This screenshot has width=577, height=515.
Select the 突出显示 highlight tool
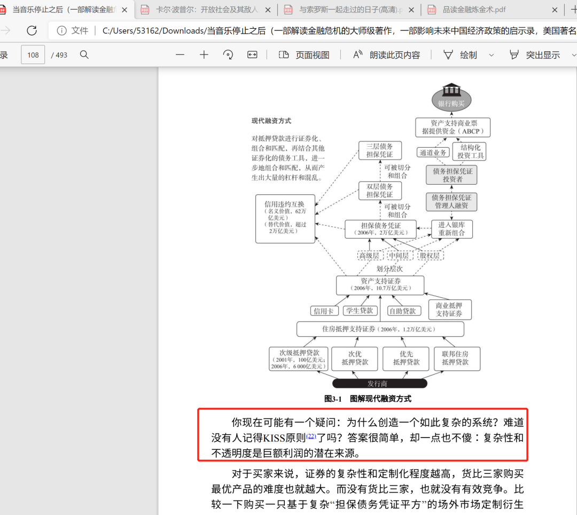click(535, 55)
